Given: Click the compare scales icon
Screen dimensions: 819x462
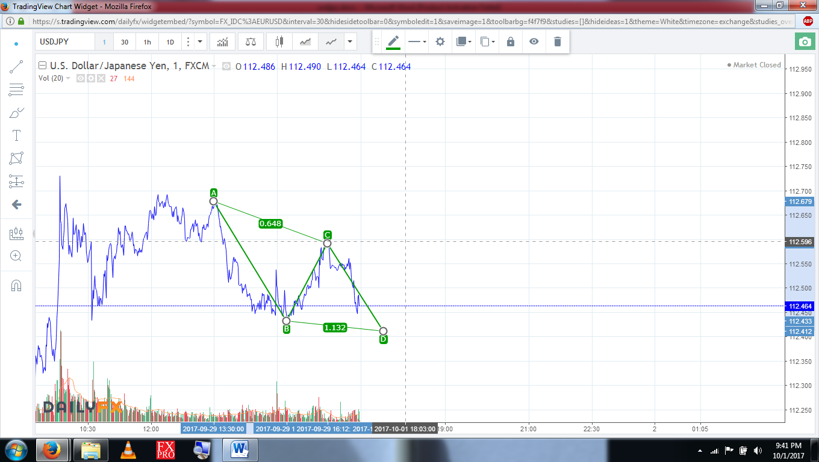Looking at the screenshot, I should (251, 42).
